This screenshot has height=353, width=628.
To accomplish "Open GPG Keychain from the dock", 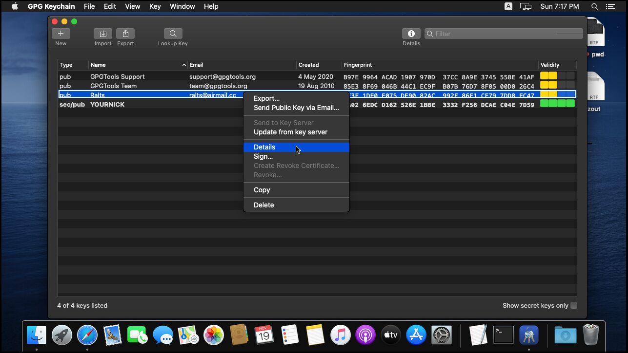I will (528, 335).
